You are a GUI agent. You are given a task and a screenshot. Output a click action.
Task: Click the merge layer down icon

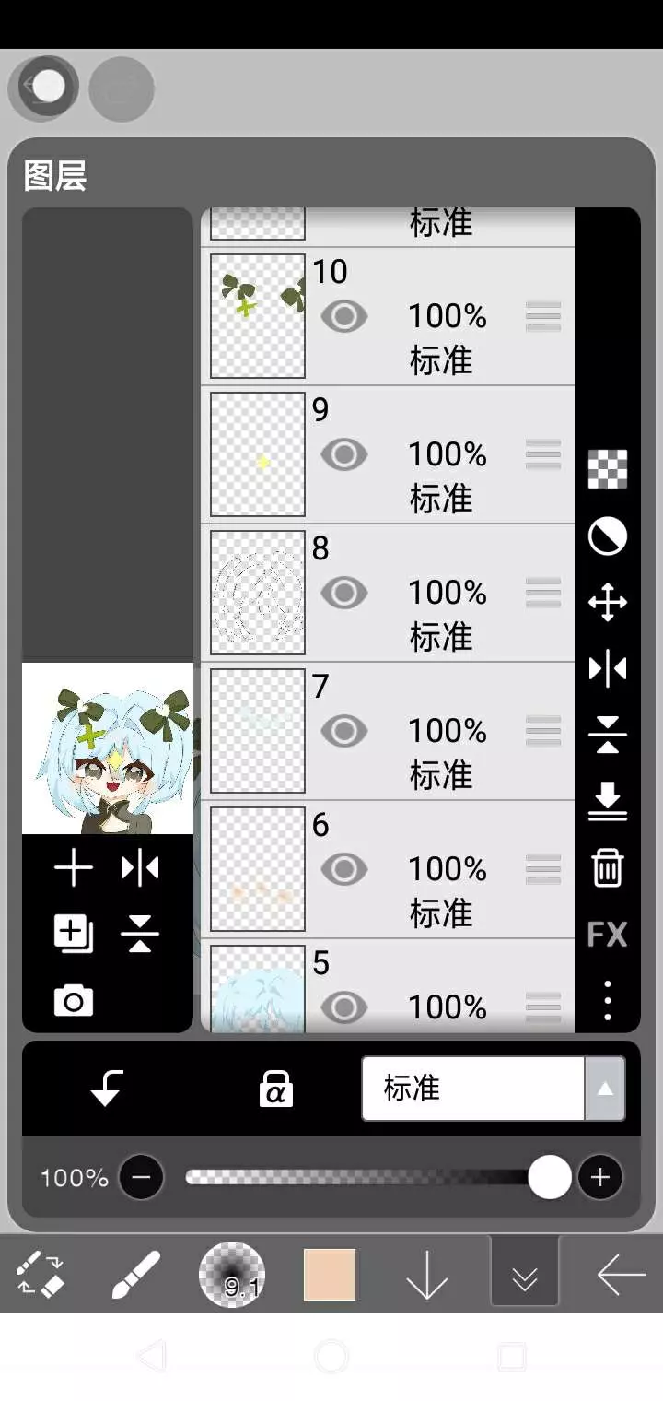coord(607,801)
